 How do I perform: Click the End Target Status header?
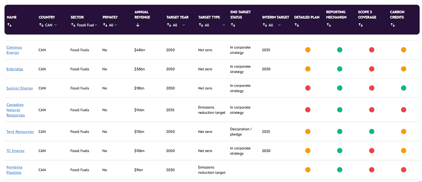pyautogui.click(x=241, y=15)
